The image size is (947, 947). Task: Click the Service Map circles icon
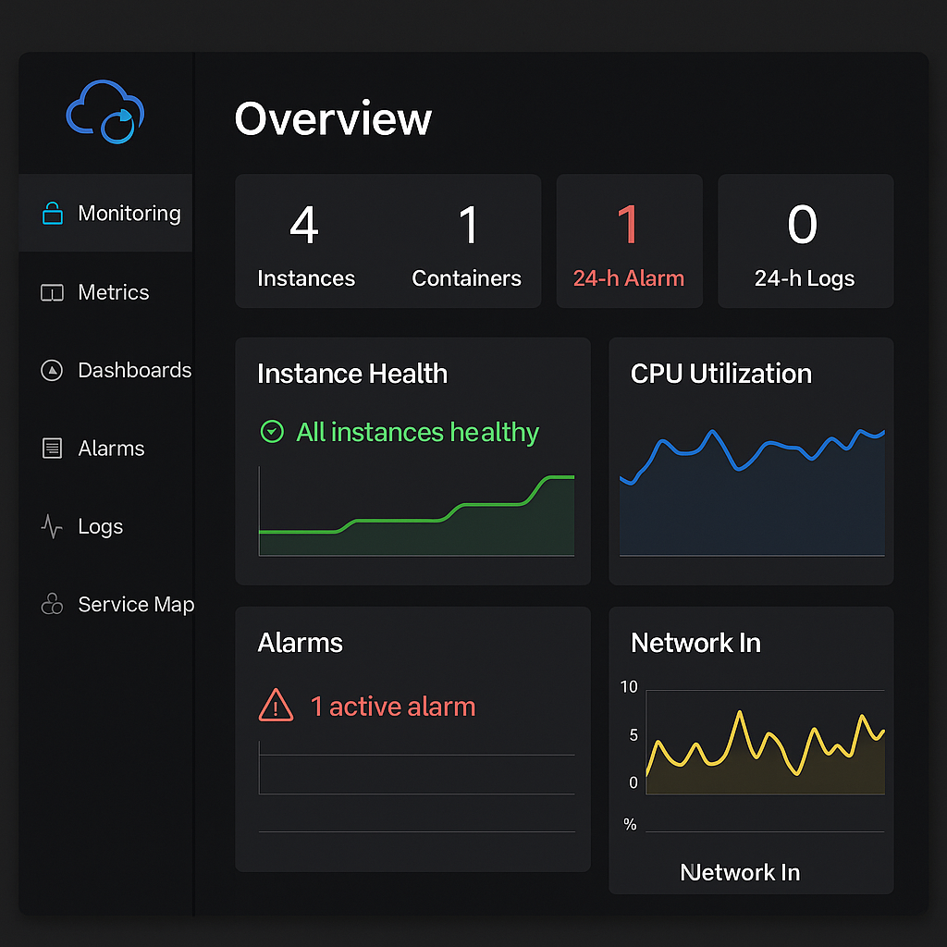52,605
